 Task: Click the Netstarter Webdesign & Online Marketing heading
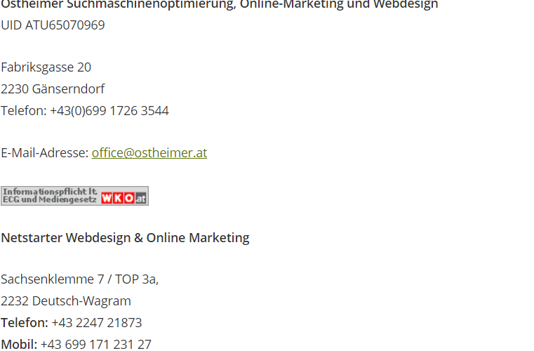pos(125,237)
